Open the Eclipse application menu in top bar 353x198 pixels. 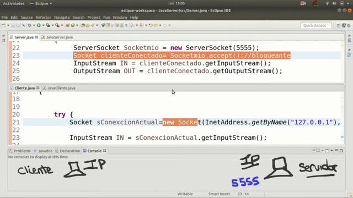click(41, 3)
